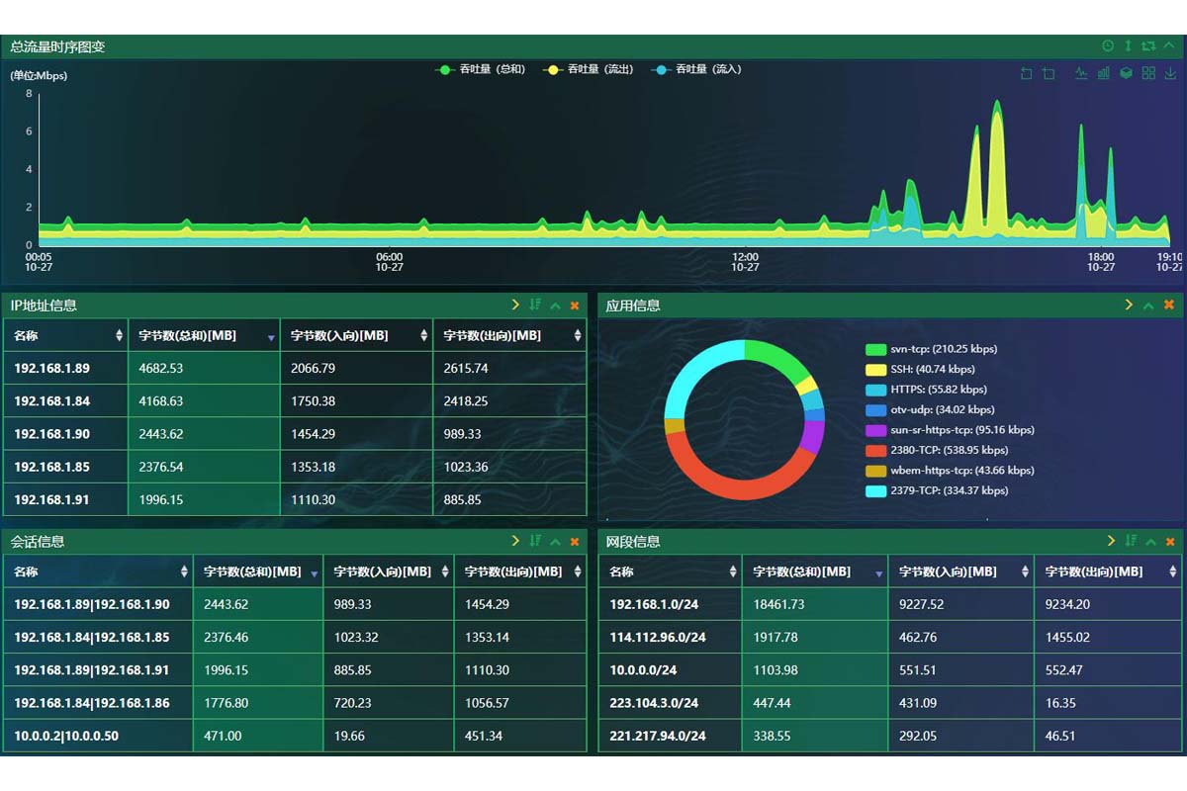Click the sort icon in the IP地址信息 panel header
This screenshot has height=791, width=1187.
[x=535, y=306]
